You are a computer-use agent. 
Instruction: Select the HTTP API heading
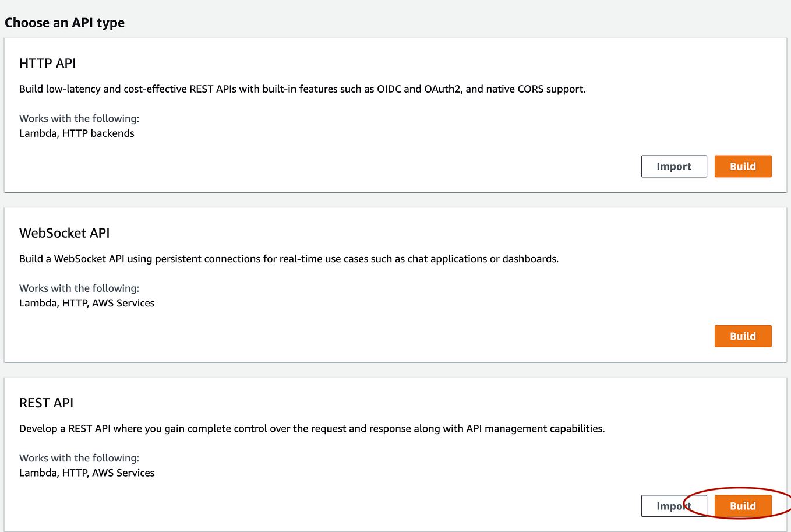47,63
